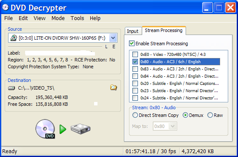Select row text 0x83 - Audio - AC3 / 2ch
This screenshot has width=238, height=157.
179,69
